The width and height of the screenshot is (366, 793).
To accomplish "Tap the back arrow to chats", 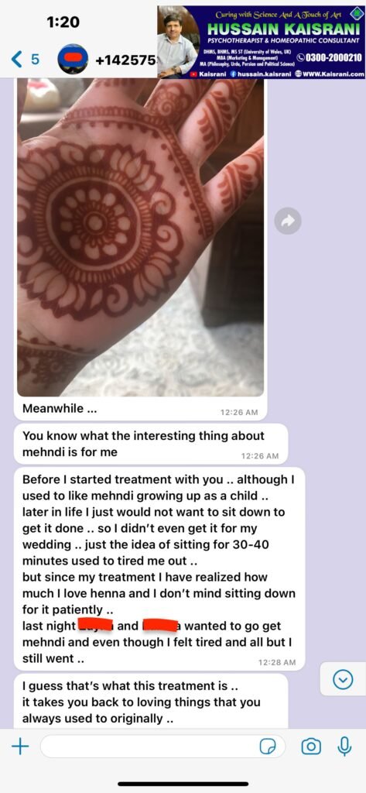I will pos(16,60).
